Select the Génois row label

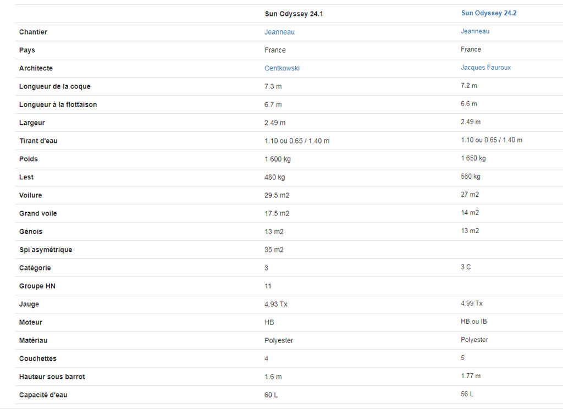(31, 231)
